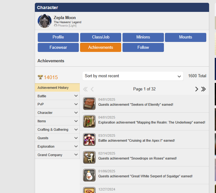Expand the Character achievements category
The width and height of the screenshot is (216, 193).
pyautogui.click(x=57, y=113)
